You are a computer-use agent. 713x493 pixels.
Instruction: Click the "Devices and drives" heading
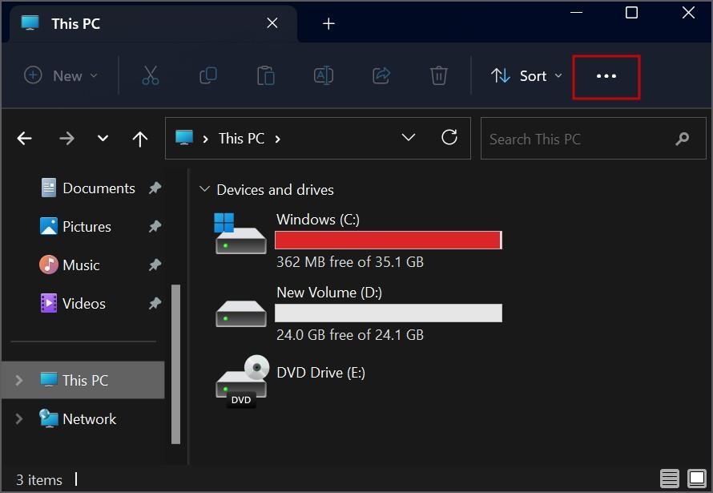pos(275,190)
